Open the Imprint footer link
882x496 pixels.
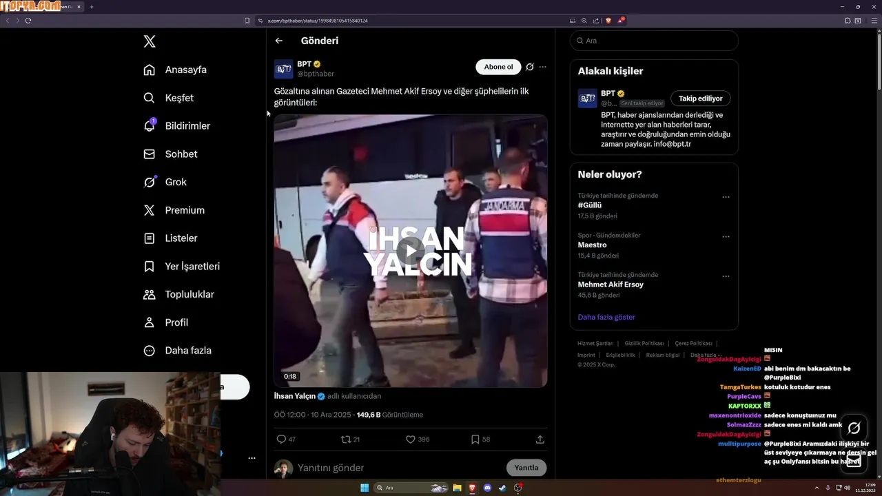(x=586, y=355)
